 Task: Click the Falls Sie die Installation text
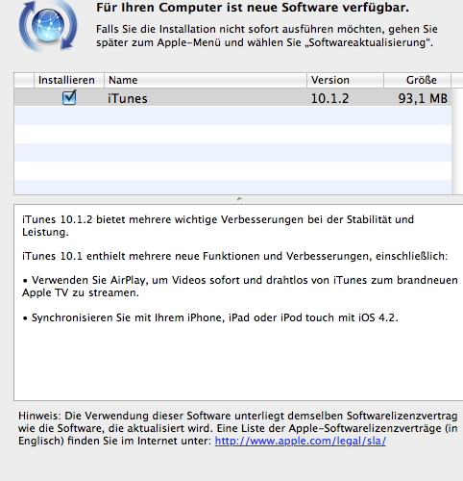267,36
